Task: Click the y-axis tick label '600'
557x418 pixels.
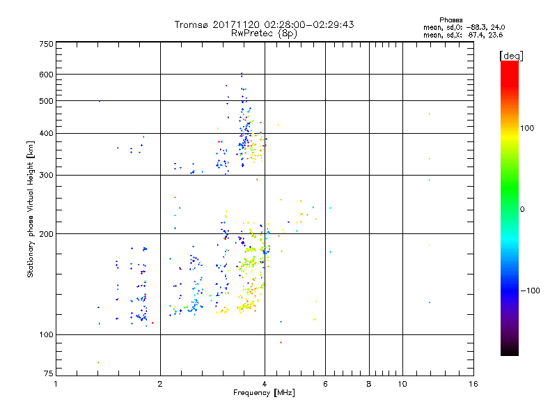Action: pos(46,75)
